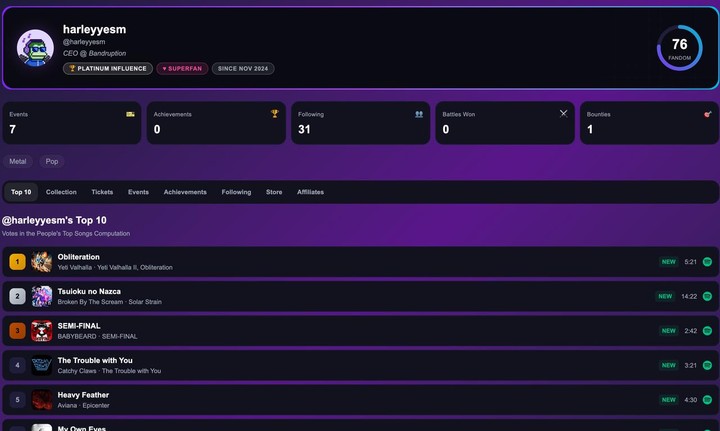This screenshot has height=431, width=720.
Task: Click the NEW tag on Tsuioku no Nazca
Action: pyautogui.click(x=665, y=296)
